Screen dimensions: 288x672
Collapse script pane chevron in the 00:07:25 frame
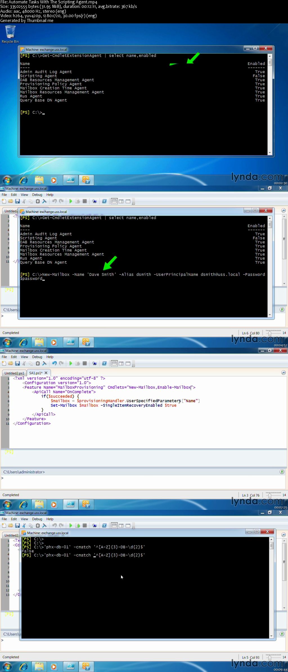tap(283, 372)
